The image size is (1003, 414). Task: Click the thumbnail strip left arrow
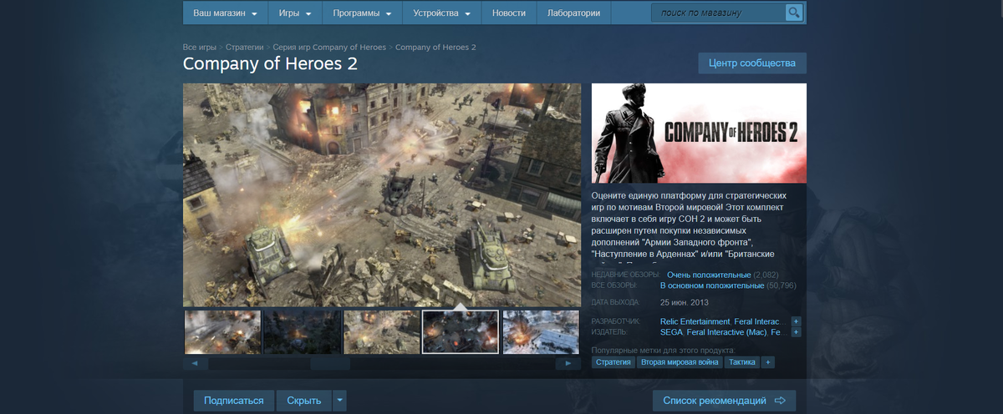(x=195, y=364)
